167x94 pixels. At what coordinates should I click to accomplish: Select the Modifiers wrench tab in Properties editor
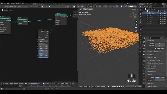[144, 68]
